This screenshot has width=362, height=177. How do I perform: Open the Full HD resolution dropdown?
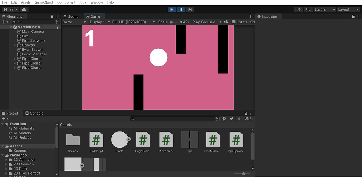point(133,22)
